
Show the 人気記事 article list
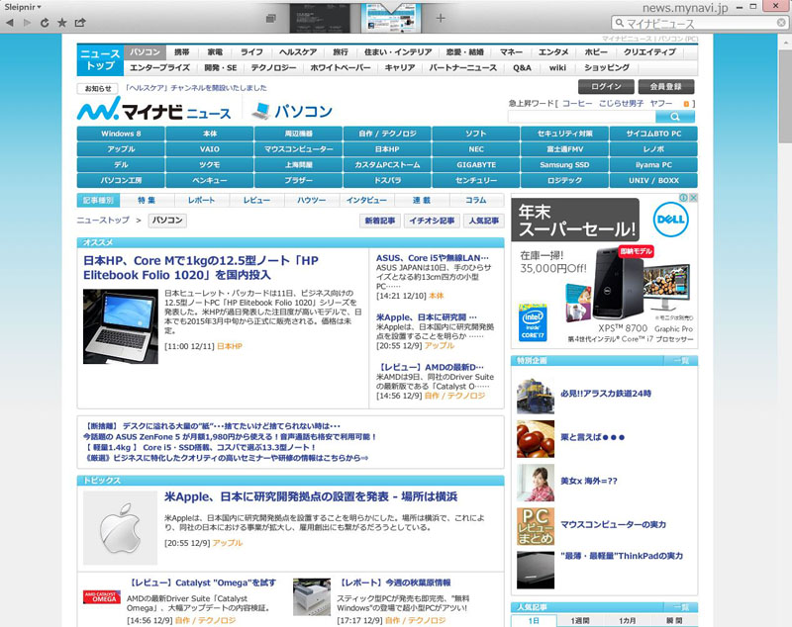tap(483, 221)
